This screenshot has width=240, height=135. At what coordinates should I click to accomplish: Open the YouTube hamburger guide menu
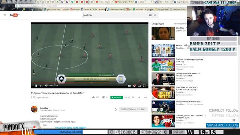[5, 15]
